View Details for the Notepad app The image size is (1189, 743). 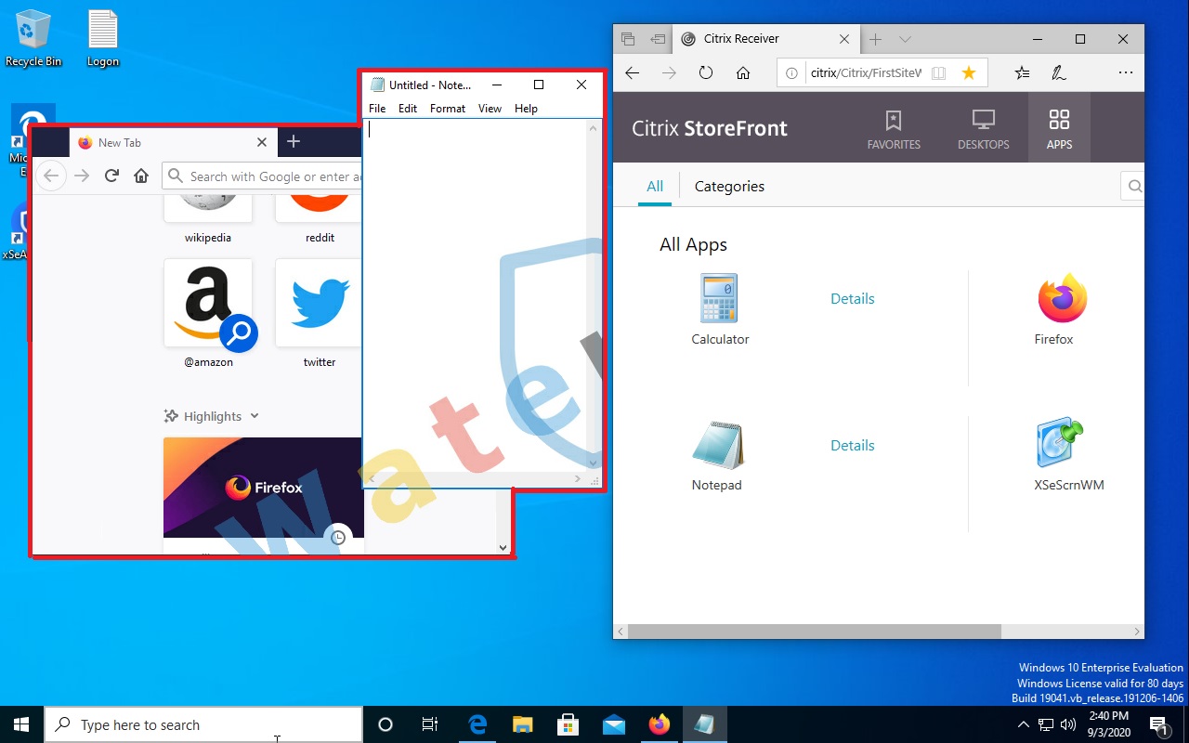click(852, 445)
